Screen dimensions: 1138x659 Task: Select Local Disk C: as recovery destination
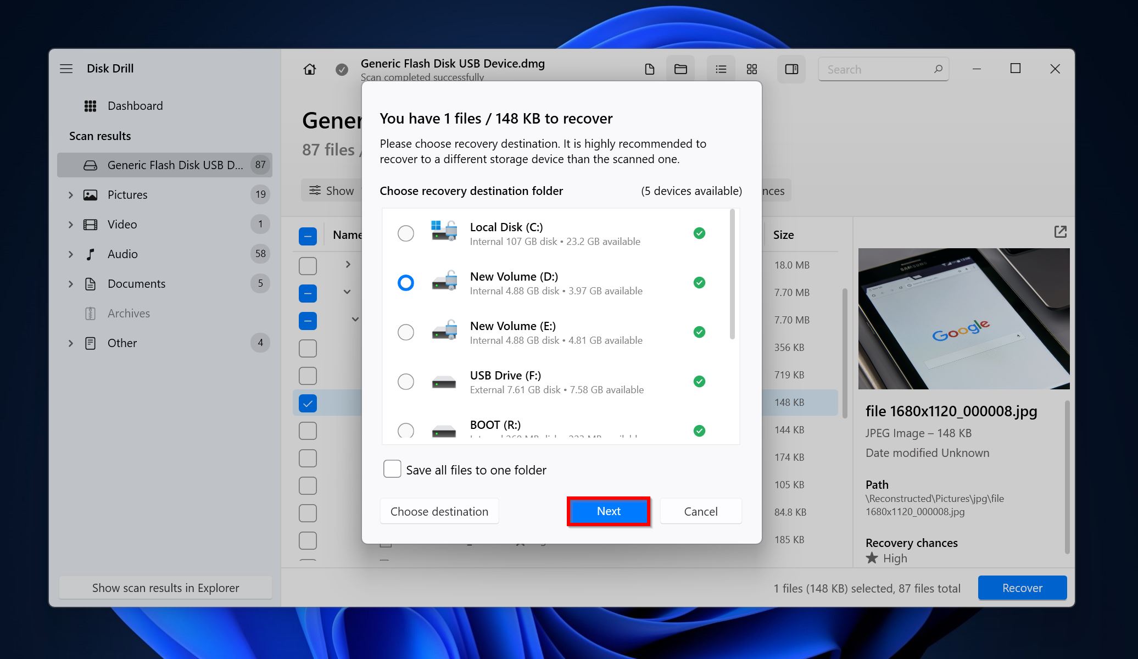click(x=405, y=232)
